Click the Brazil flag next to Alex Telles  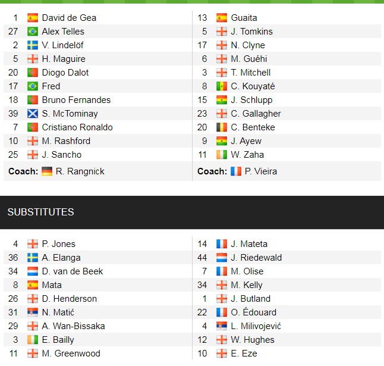[x=33, y=32]
